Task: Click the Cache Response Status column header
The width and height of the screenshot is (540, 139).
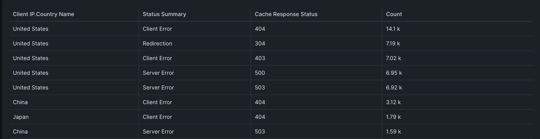Action: click(286, 14)
